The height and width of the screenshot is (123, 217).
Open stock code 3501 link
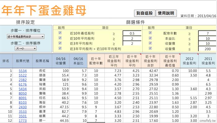[x=23, y=116]
